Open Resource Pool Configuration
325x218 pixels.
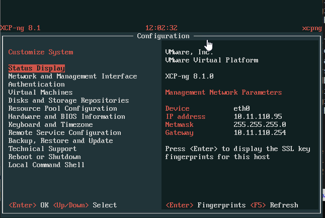pyautogui.click(x=62, y=109)
